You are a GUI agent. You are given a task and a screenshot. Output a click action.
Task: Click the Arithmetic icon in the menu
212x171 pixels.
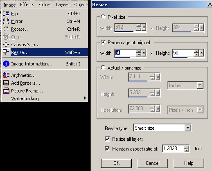[x=6, y=75]
